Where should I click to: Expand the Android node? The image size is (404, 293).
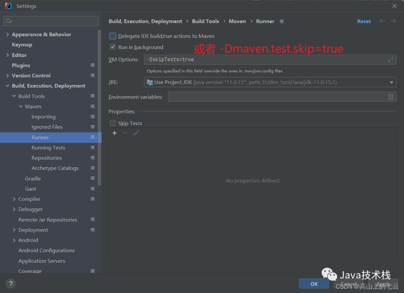pyautogui.click(x=14, y=240)
